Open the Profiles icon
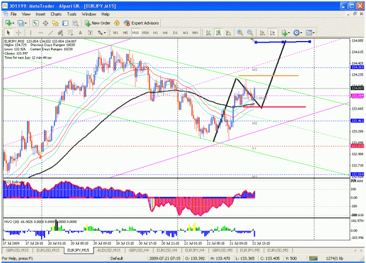 [20, 23]
